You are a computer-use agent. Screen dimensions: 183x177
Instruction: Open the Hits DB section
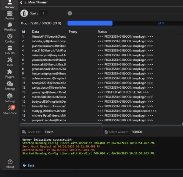click(x=10, y=50)
